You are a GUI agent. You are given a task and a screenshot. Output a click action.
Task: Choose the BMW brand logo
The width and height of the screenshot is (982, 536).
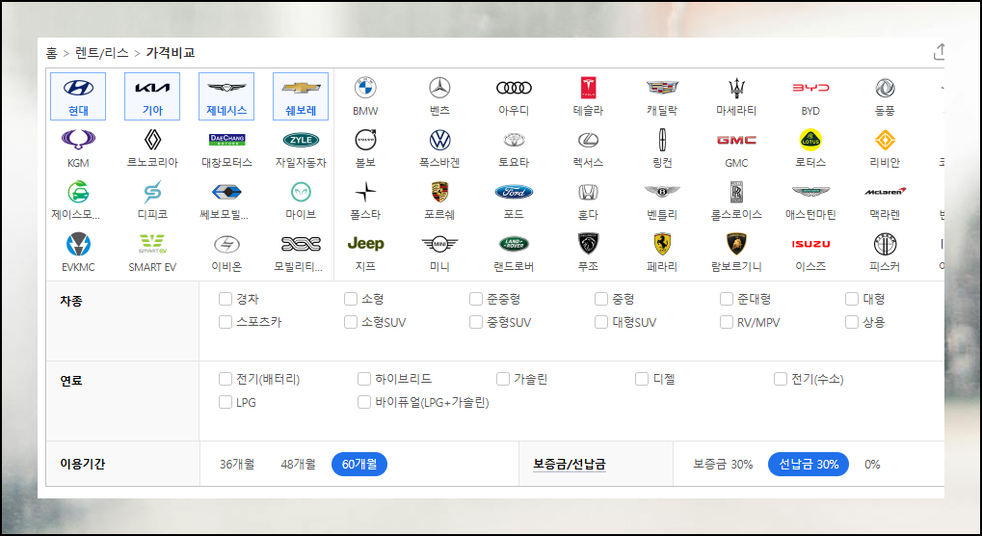(365, 89)
